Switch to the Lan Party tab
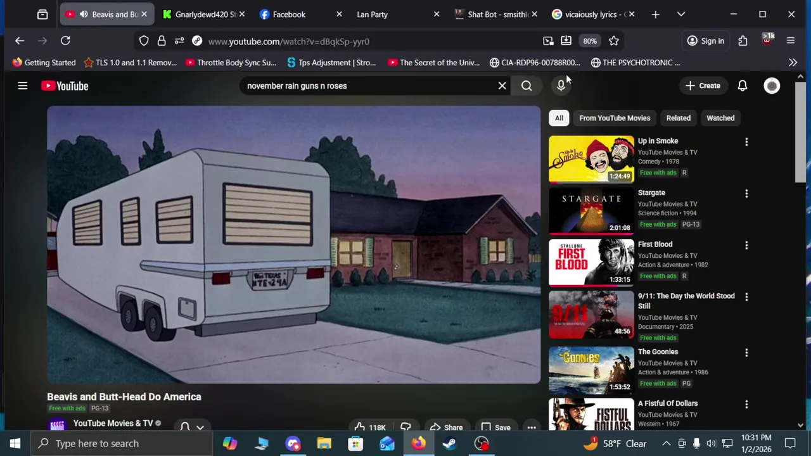The height and width of the screenshot is (456, 811). [397, 14]
